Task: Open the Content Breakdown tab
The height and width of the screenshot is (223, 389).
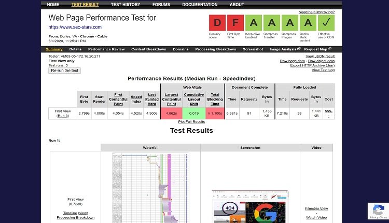Action: (x=148, y=49)
